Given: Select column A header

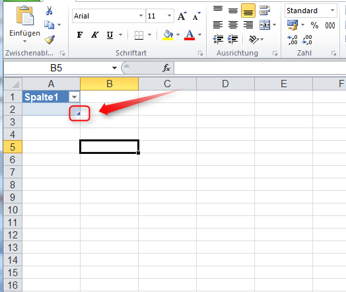Looking at the screenshot, I should [51, 84].
